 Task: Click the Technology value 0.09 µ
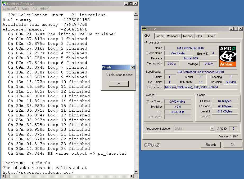172,64
